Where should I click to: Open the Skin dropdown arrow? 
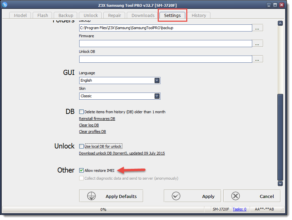[157, 96]
